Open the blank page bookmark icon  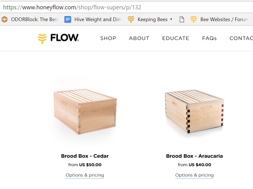[x=182, y=19]
